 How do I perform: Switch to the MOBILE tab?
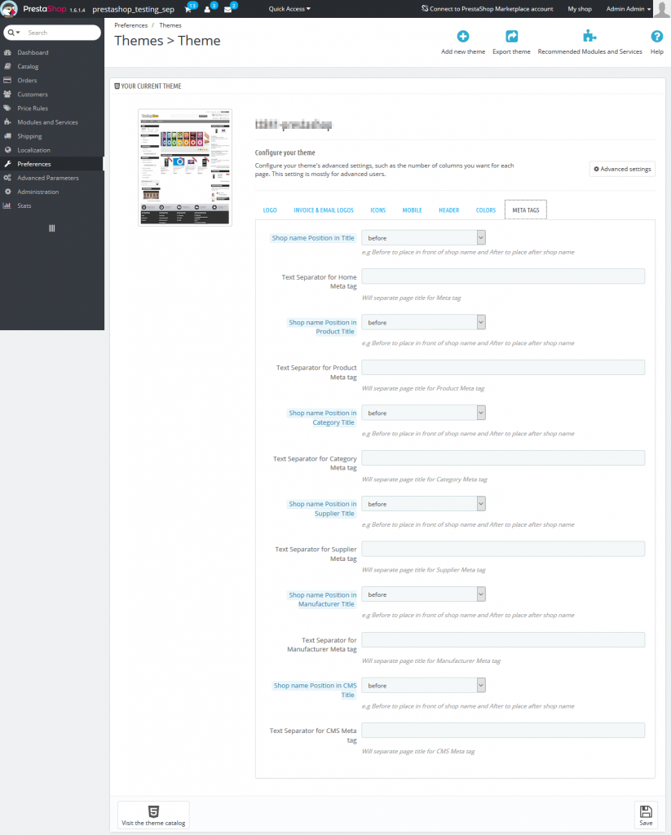click(412, 210)
